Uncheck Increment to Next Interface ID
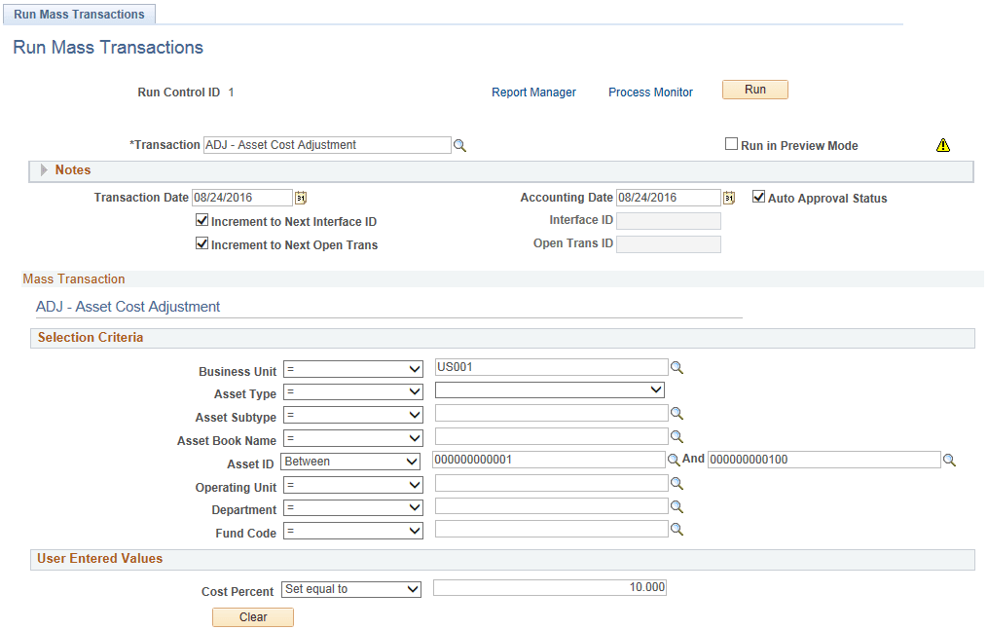This screenshot has width=988, height=630. [201, 221]
